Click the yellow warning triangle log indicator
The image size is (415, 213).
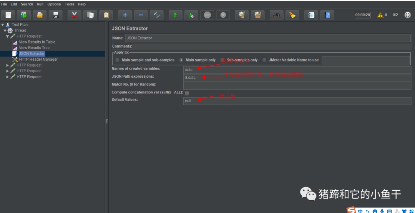[x=380, y=15]
